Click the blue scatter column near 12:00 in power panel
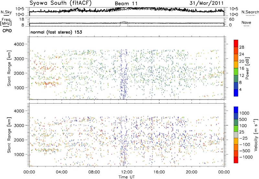Viewport: 259px width, 179px height. coord(124,74)
